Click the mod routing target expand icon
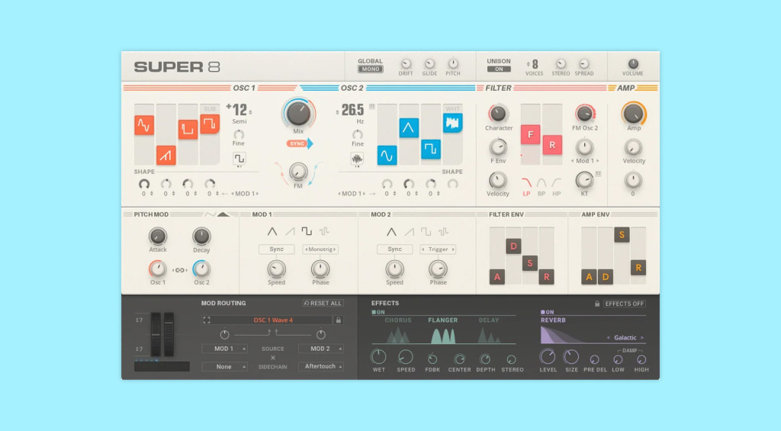Viewport: 781px width, 431px height. pos(207,320)
